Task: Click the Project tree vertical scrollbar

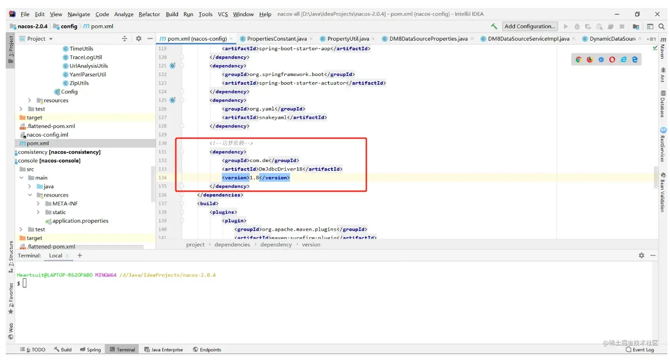Action: click(153, 184)
